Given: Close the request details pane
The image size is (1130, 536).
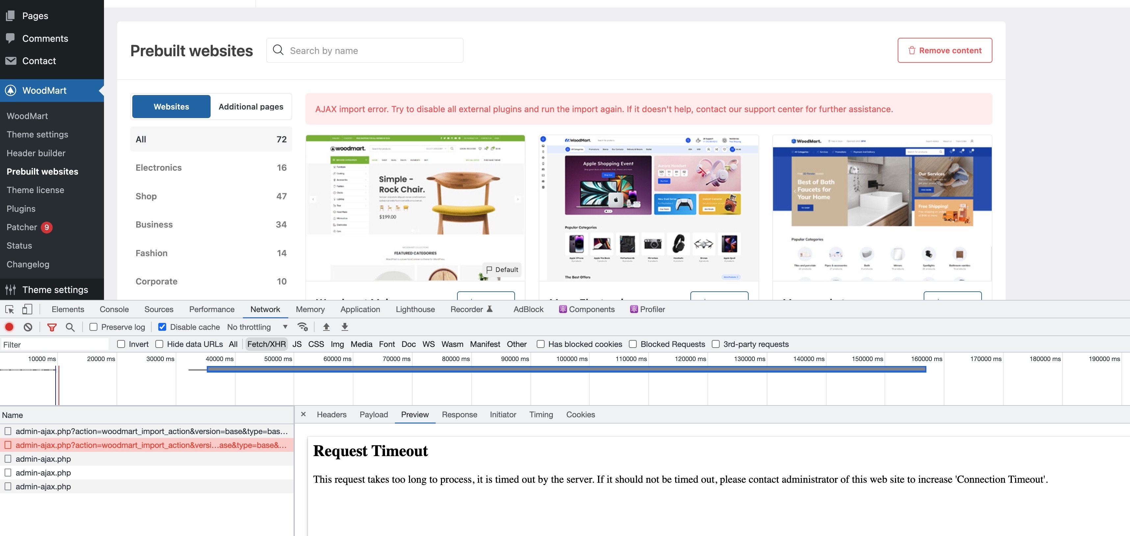Looking at the screenshot, I should click(303, 414).
